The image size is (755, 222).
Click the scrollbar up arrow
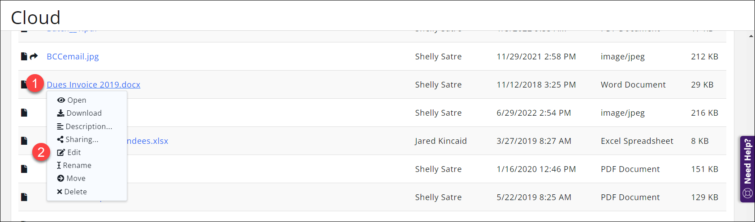tap(751, 36)
